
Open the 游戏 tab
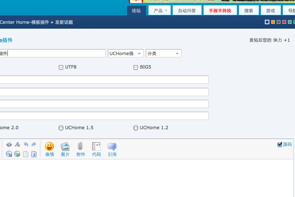click(270, 10)
